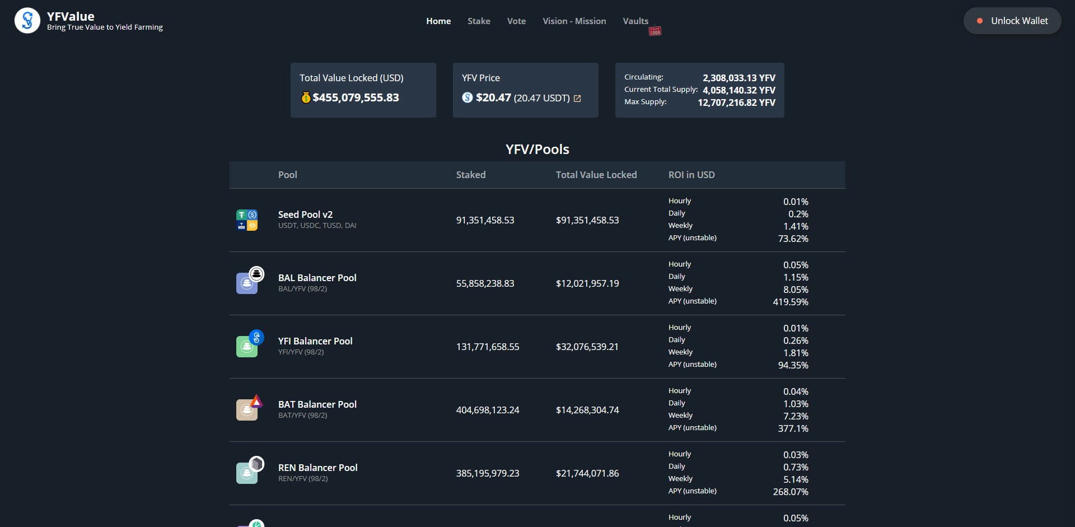This screenshot has height=527, width=1075.
Task: Click the money bag icon by TVL
Action: [306, 97]
